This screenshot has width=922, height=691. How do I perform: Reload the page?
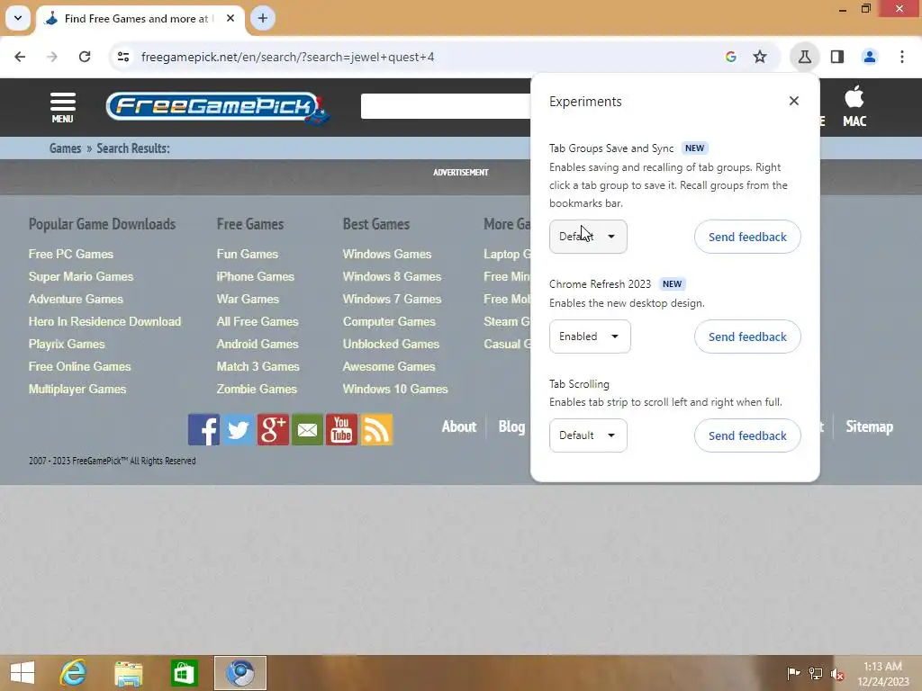pos(85,57)
